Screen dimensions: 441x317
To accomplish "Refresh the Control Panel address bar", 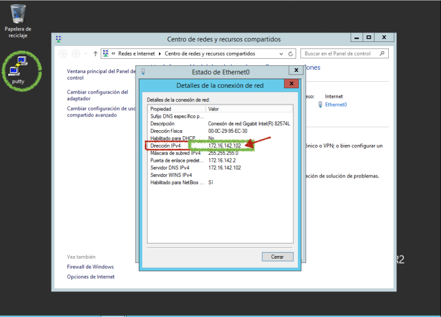I will 291,54.
